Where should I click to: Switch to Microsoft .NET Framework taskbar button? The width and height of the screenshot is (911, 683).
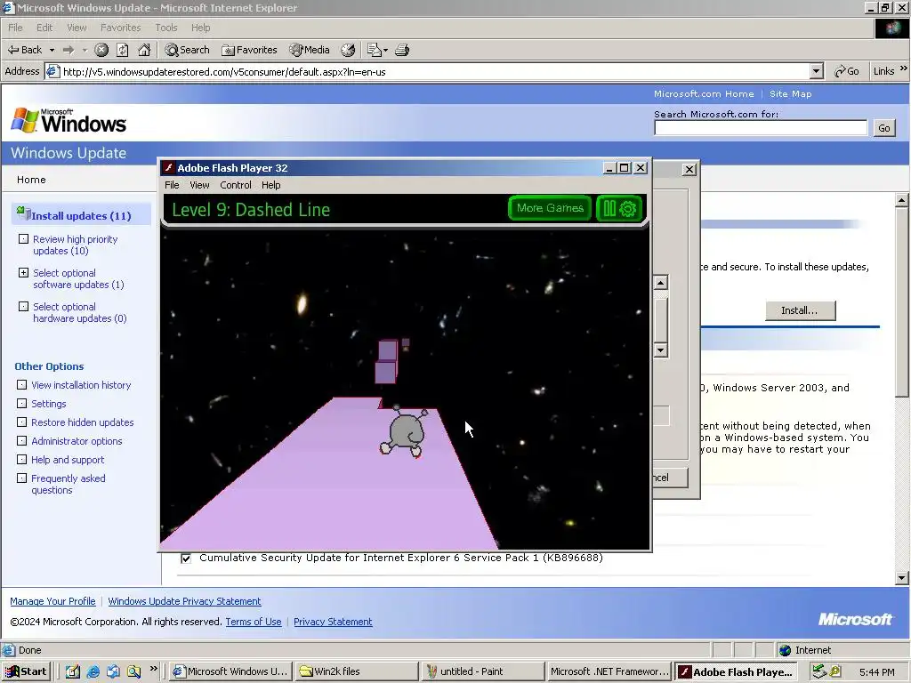point(608,671)
